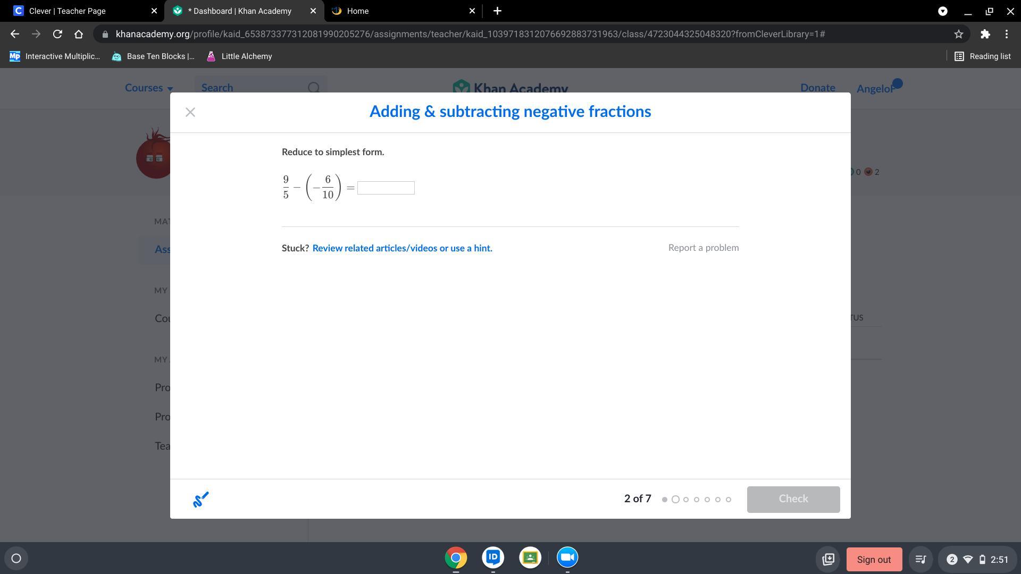1021x574 pixels.
Task: Click the Chrome home icon
Action: click(x=79, y=34)
